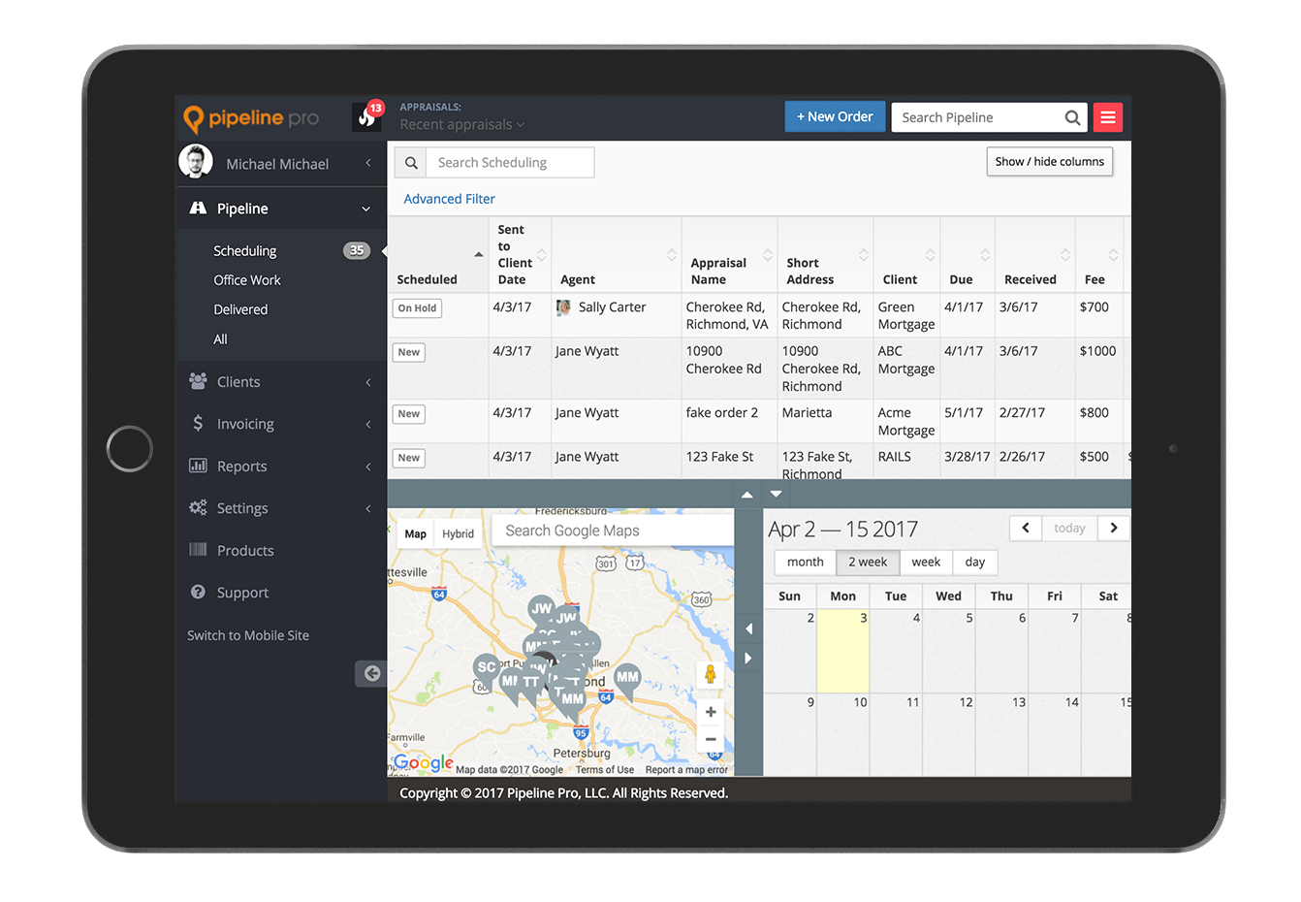The width and height of the screenshot is (1301, 902).
Task: Click the calendar today button
Action: [1069, 528]
